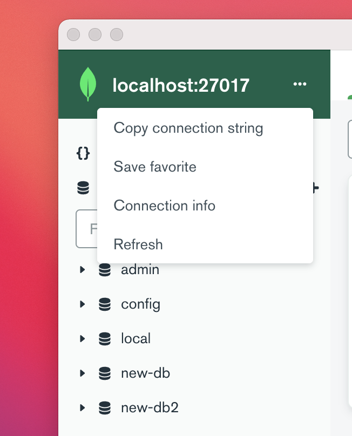Expand the admin database
Image resolution: width=352 pixels, height=436 pixels.
[82, 269]
